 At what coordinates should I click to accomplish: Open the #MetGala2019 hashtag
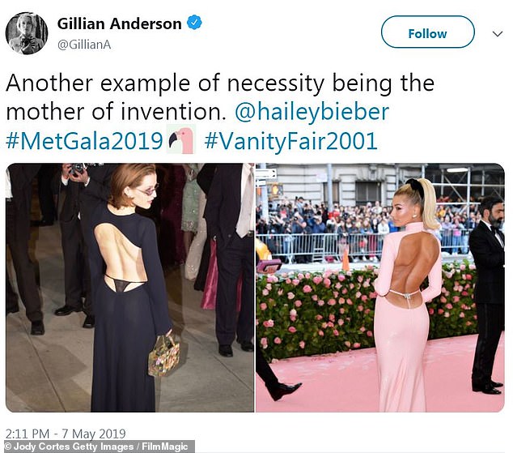point(84,140)
